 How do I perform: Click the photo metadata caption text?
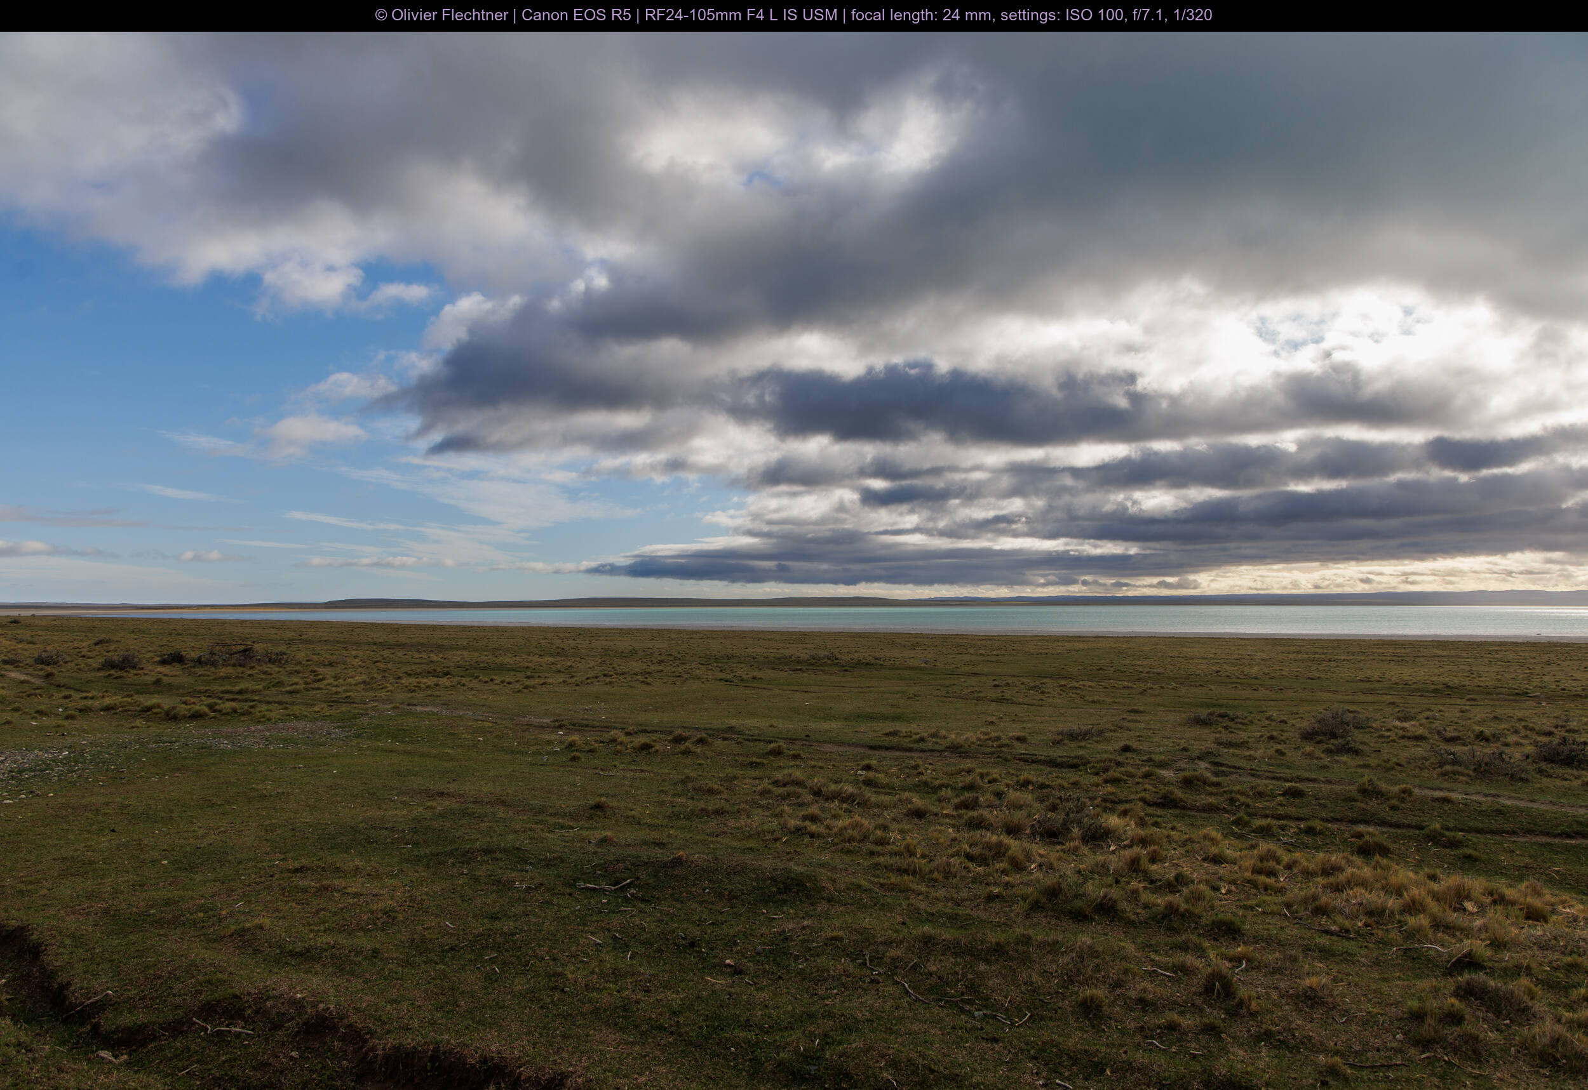(x=793, y=15)
